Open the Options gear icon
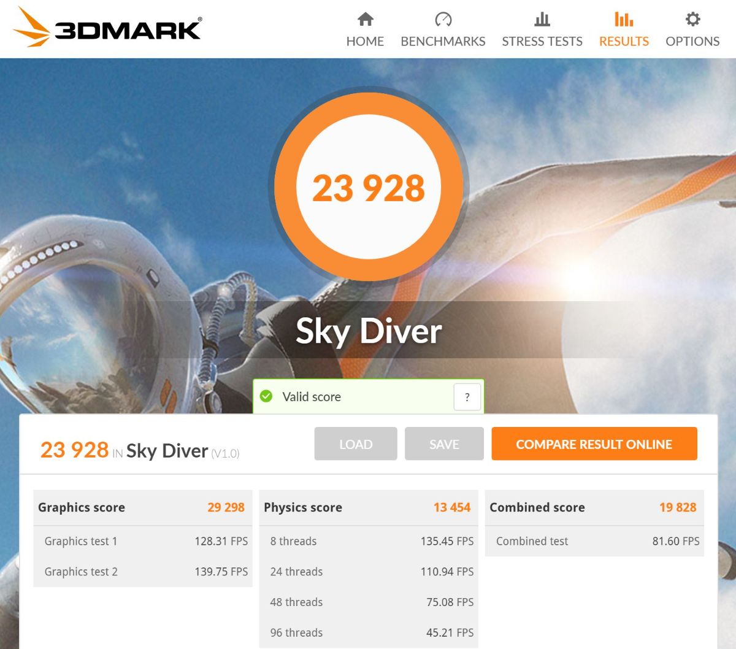The width and height of the screenshot is (736, 649). [692, 19]
